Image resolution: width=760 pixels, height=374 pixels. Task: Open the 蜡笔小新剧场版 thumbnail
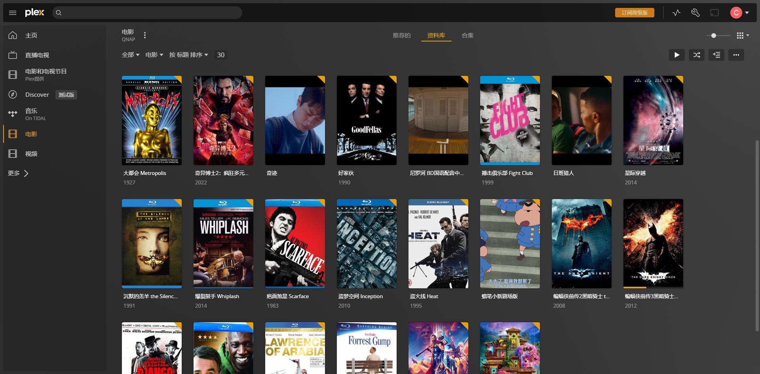[x=510, y=244]
